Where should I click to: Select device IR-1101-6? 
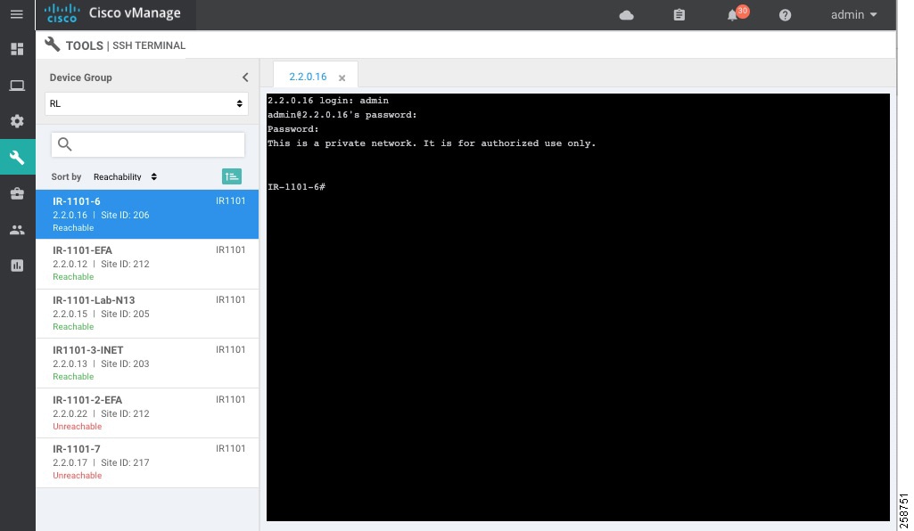pos(147,214)
